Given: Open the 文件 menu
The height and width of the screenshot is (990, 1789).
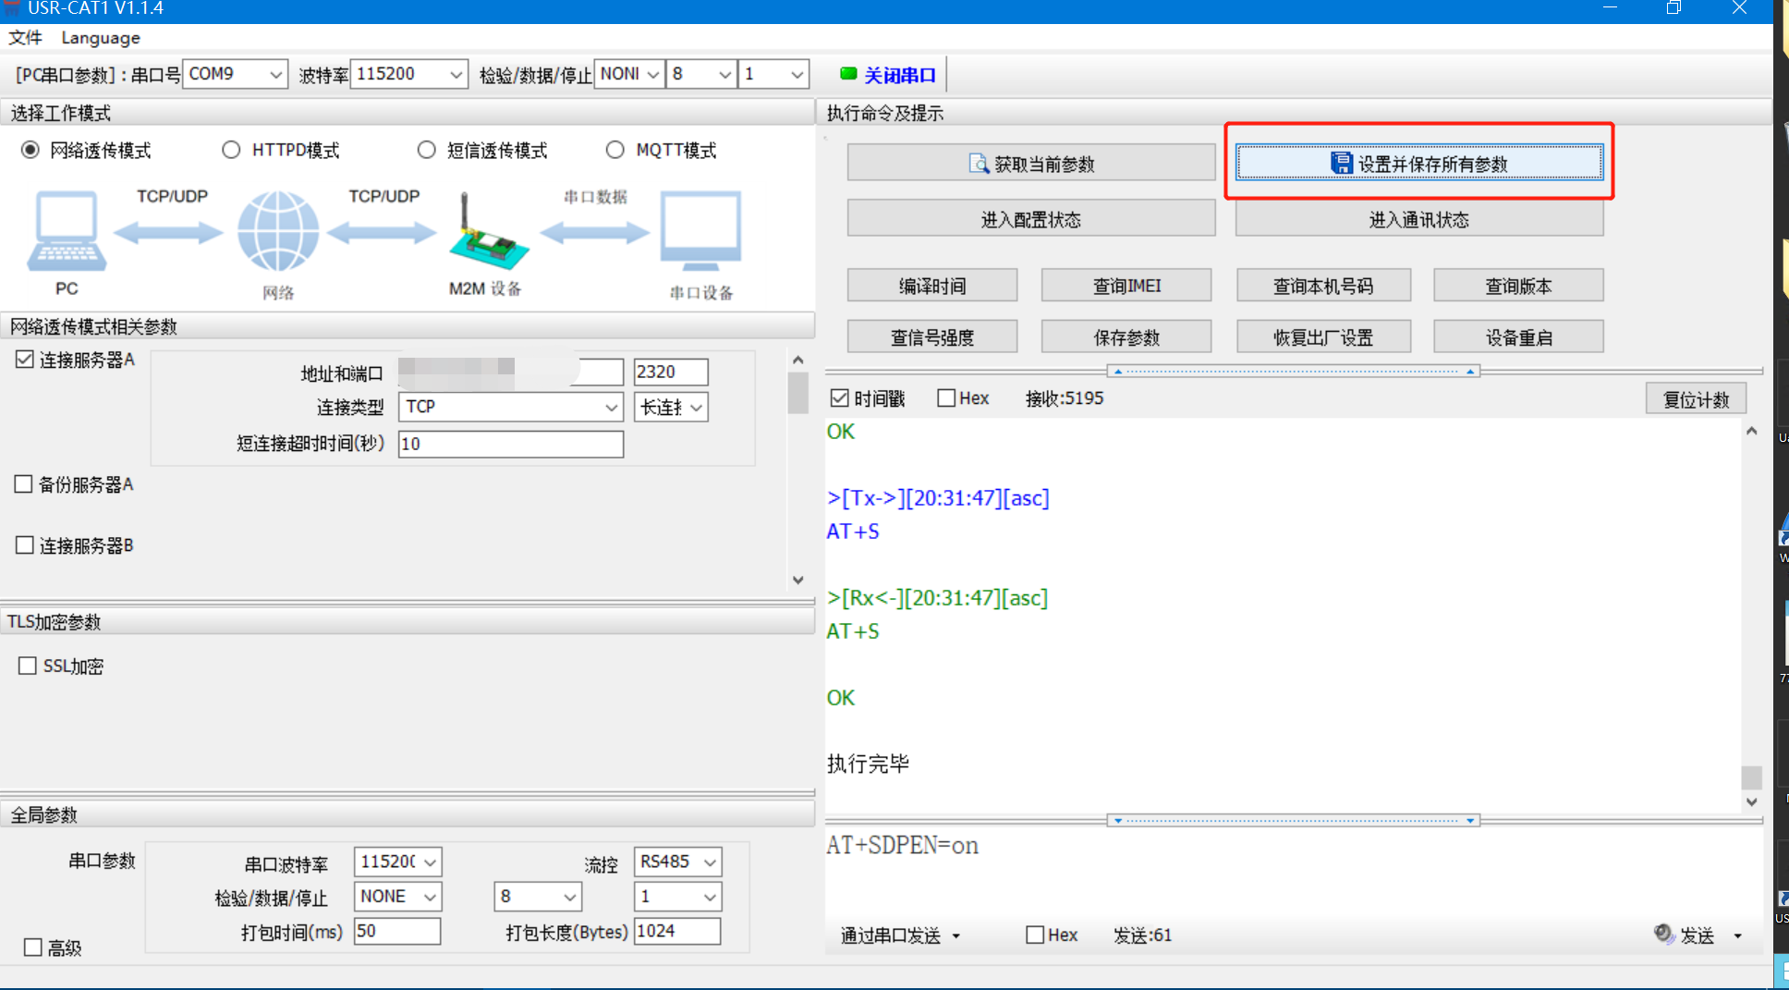Looking at the screenshot, I should click(25, 37).
